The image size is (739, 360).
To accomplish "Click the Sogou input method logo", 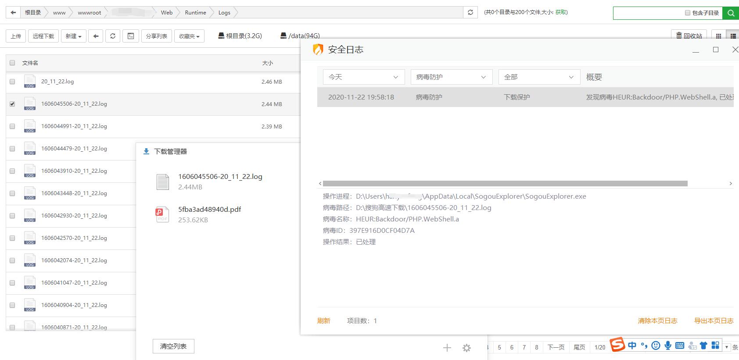I will click(617, 345).
